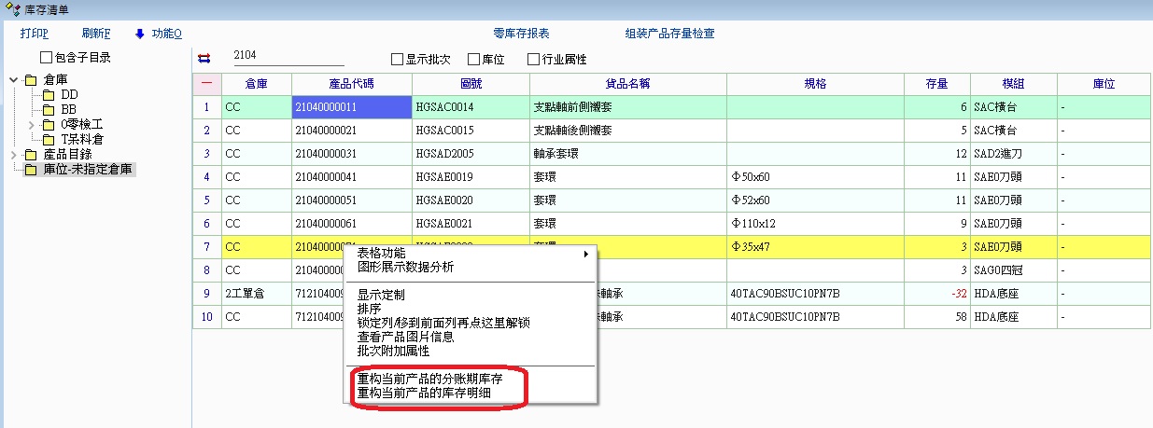Click the BB folder icon
The width and height of the screenshot is (1153, 428).
click(48, 109)
